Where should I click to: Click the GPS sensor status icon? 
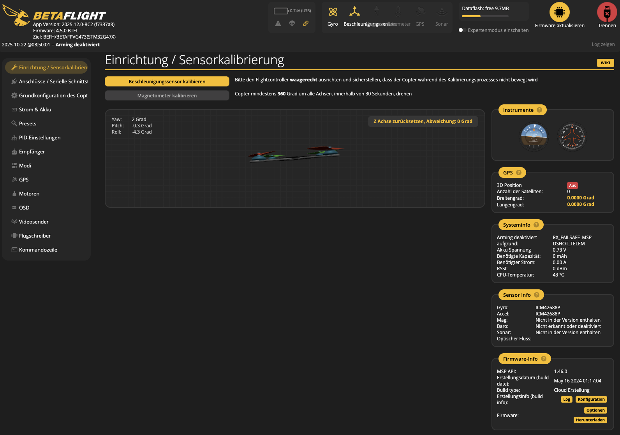420,12
